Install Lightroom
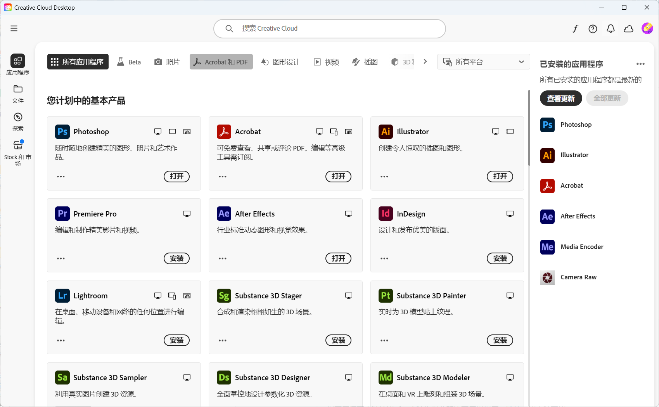 click(x=176, y=340)
